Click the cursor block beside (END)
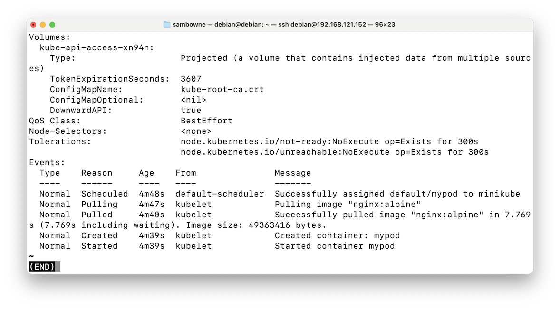560x309 pixels. click(x=58, y=266)
